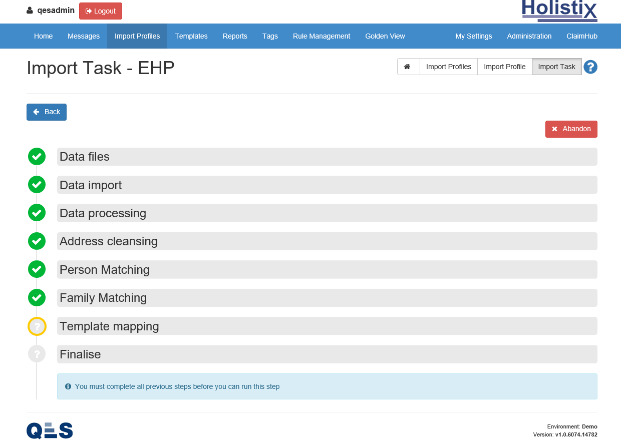Abandon the import task
The image size is (621, 446).
tap(571, 129)
